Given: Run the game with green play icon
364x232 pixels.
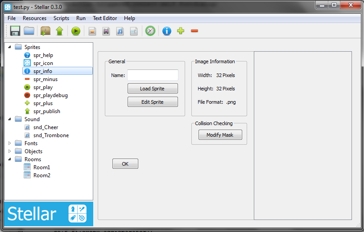Looking at the screenshot, I should pyautogui.click(x=76, y=31).
